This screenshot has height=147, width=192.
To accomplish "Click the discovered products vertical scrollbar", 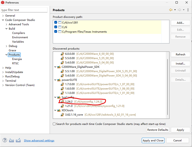I will tap(168, 87).
